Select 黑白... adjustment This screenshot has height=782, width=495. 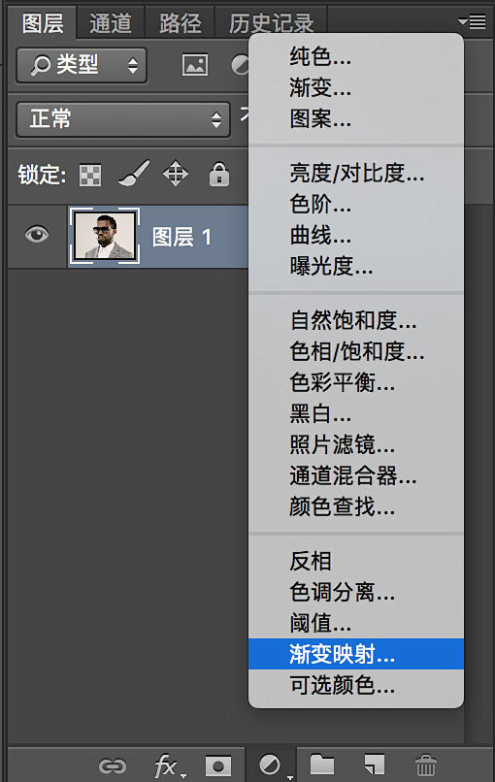tap(356, 413)
